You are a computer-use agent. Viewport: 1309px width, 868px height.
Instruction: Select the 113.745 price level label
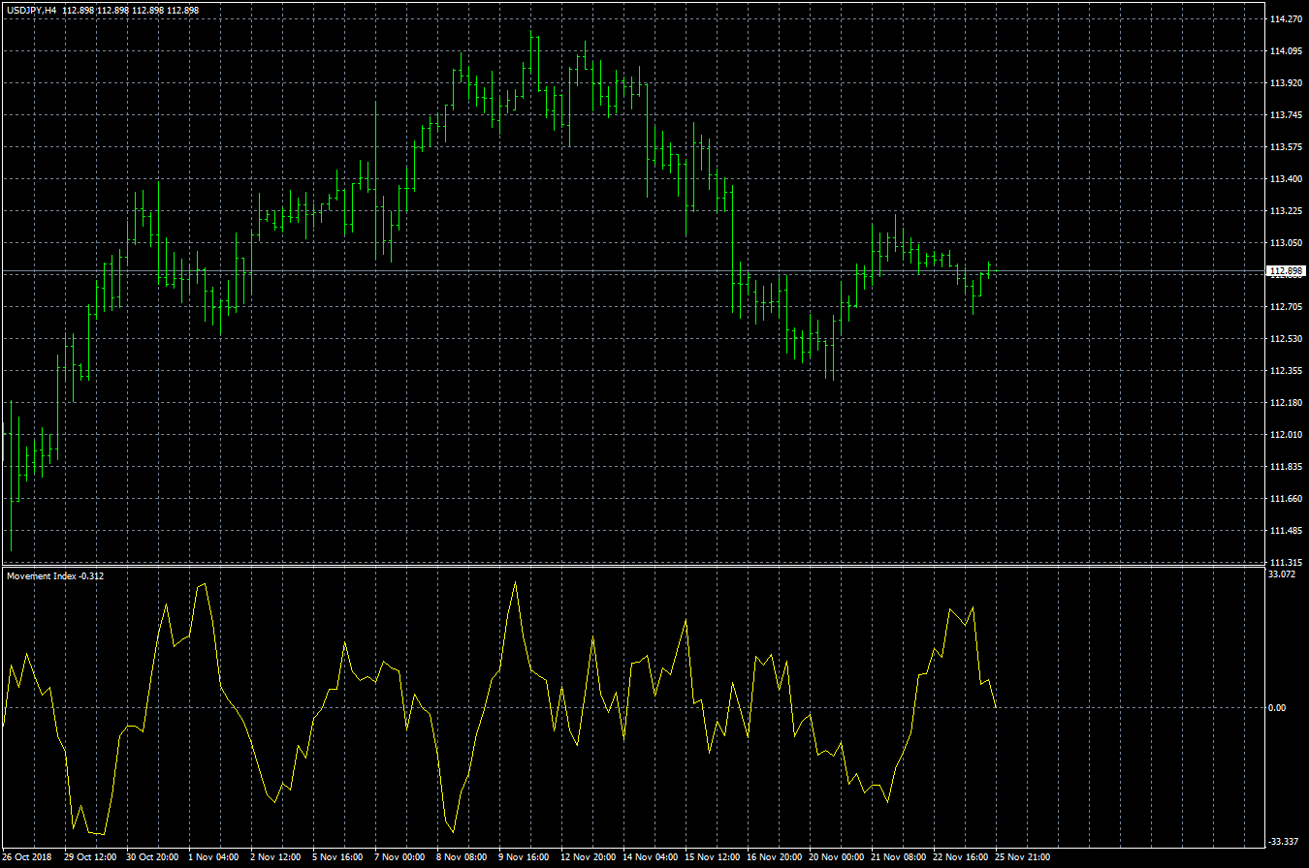pyautogui.click(x=1285, y=114)
